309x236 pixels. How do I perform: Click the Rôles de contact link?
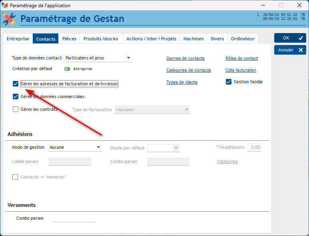241,58
